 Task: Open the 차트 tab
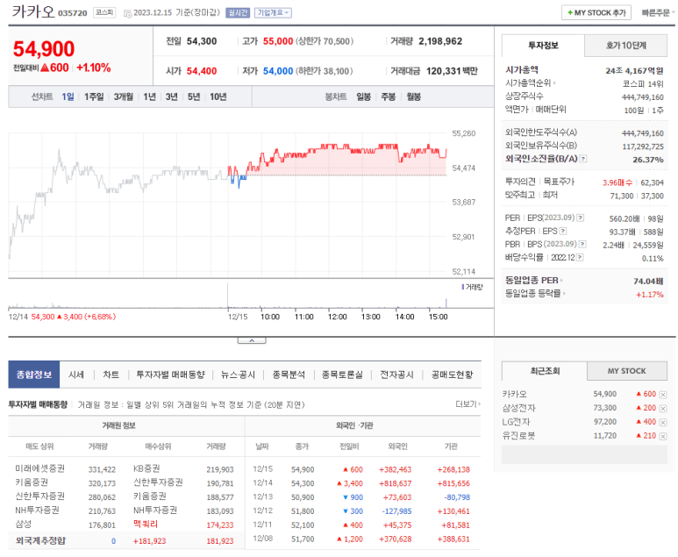pyautogui.click(x=111, y=375)
